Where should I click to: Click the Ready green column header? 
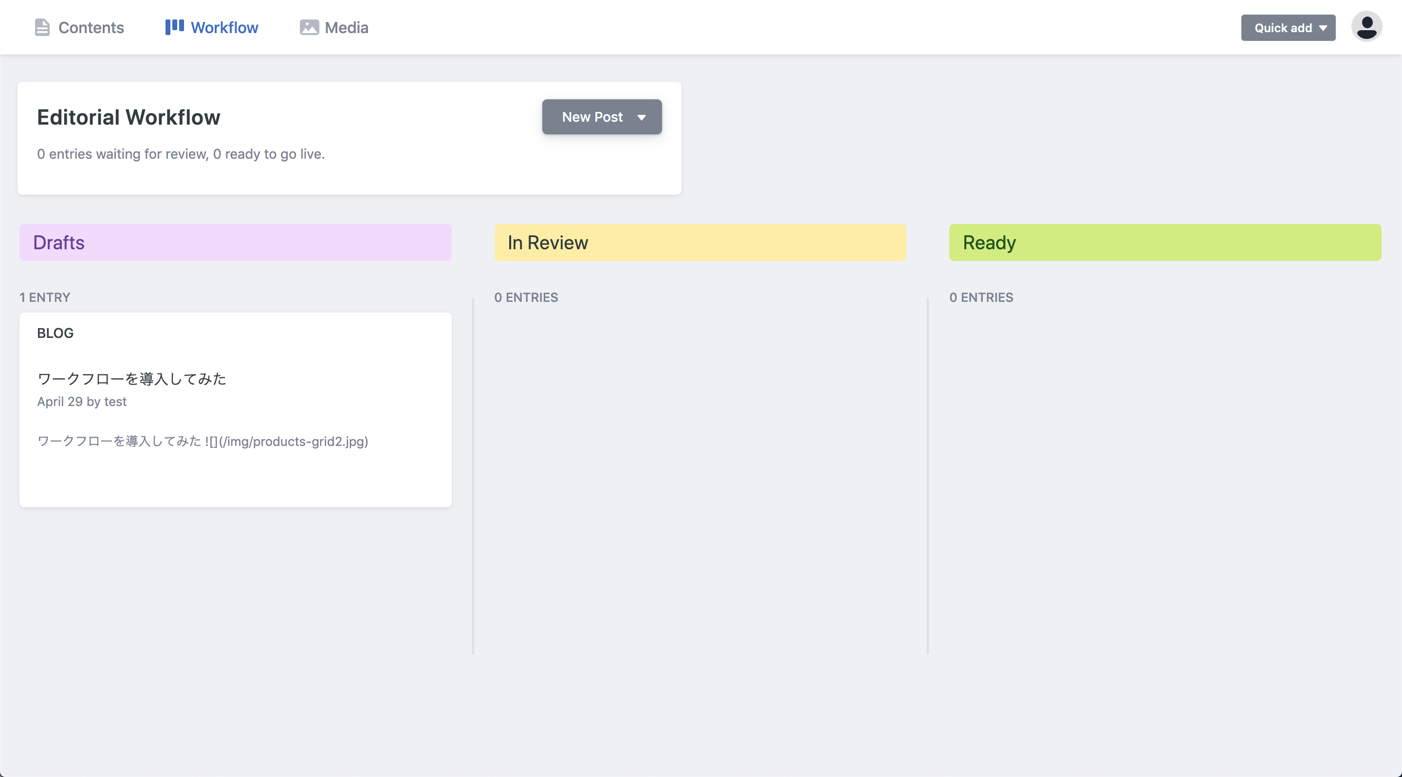1165,242
